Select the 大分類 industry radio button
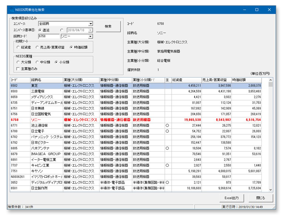The width and height of the screenshot is (283, 219). [x=18, y=62]
